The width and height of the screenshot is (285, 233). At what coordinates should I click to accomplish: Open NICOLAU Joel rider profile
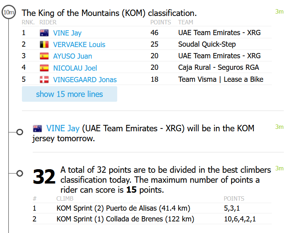(x=75, y=68)
